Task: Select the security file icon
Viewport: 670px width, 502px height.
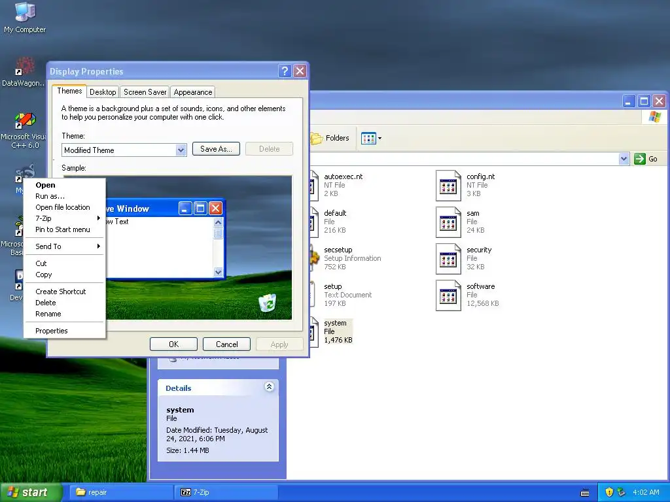Action: (448, 259)
